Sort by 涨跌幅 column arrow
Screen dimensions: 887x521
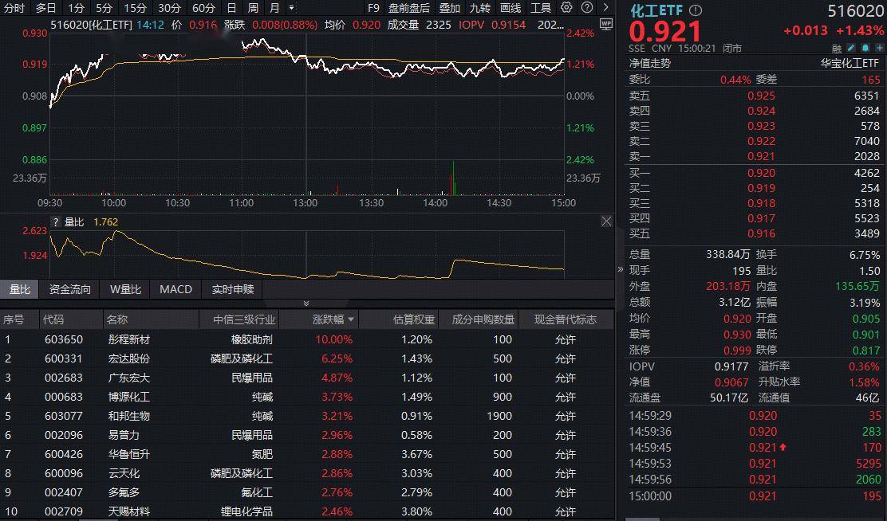click(351, 319)
